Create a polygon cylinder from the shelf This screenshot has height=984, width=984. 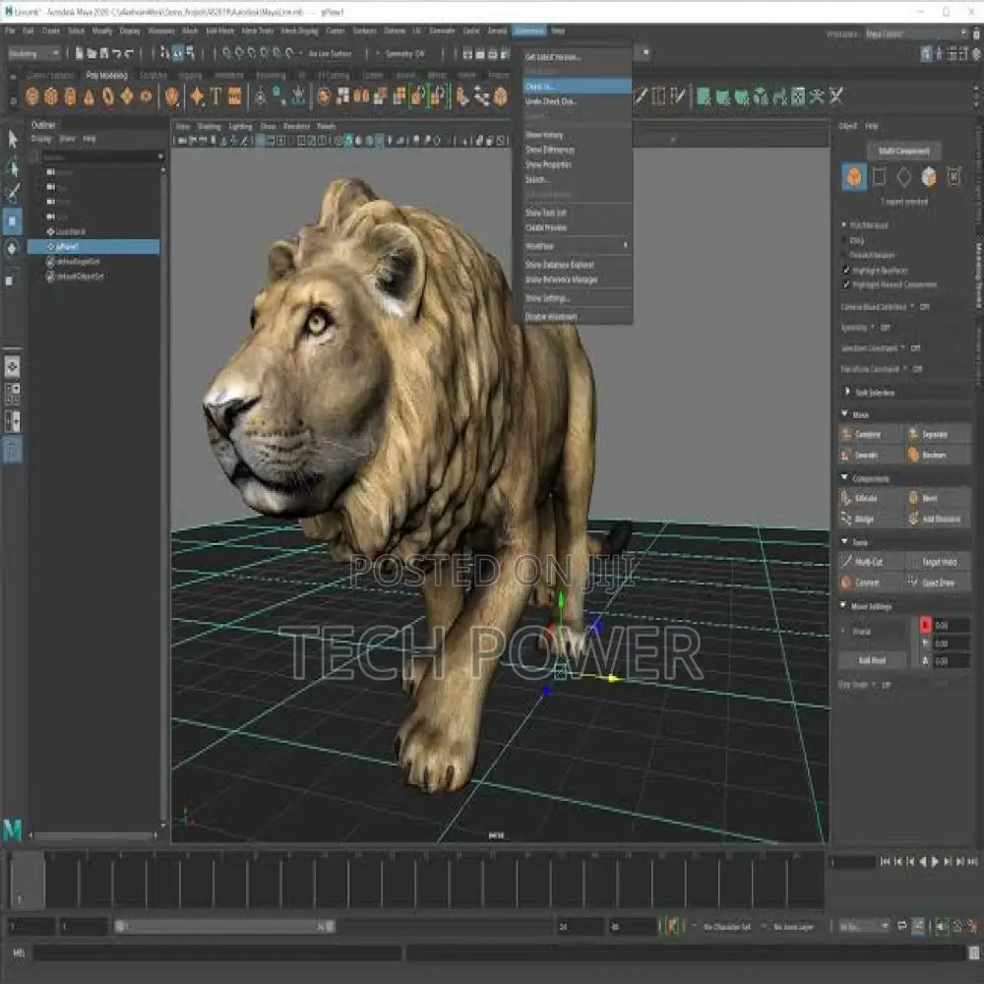[70, 96]
